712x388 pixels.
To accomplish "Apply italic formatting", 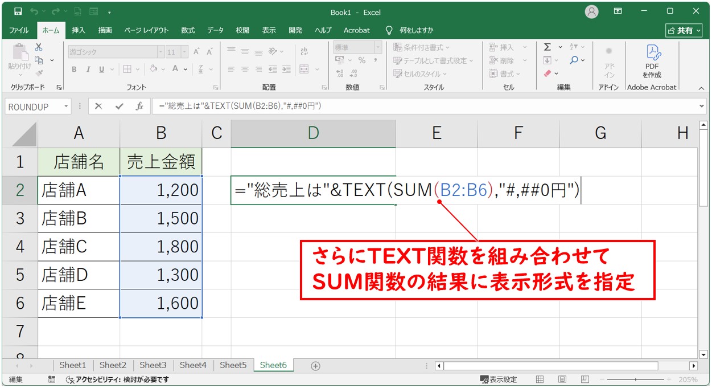I will click(89, 69).
